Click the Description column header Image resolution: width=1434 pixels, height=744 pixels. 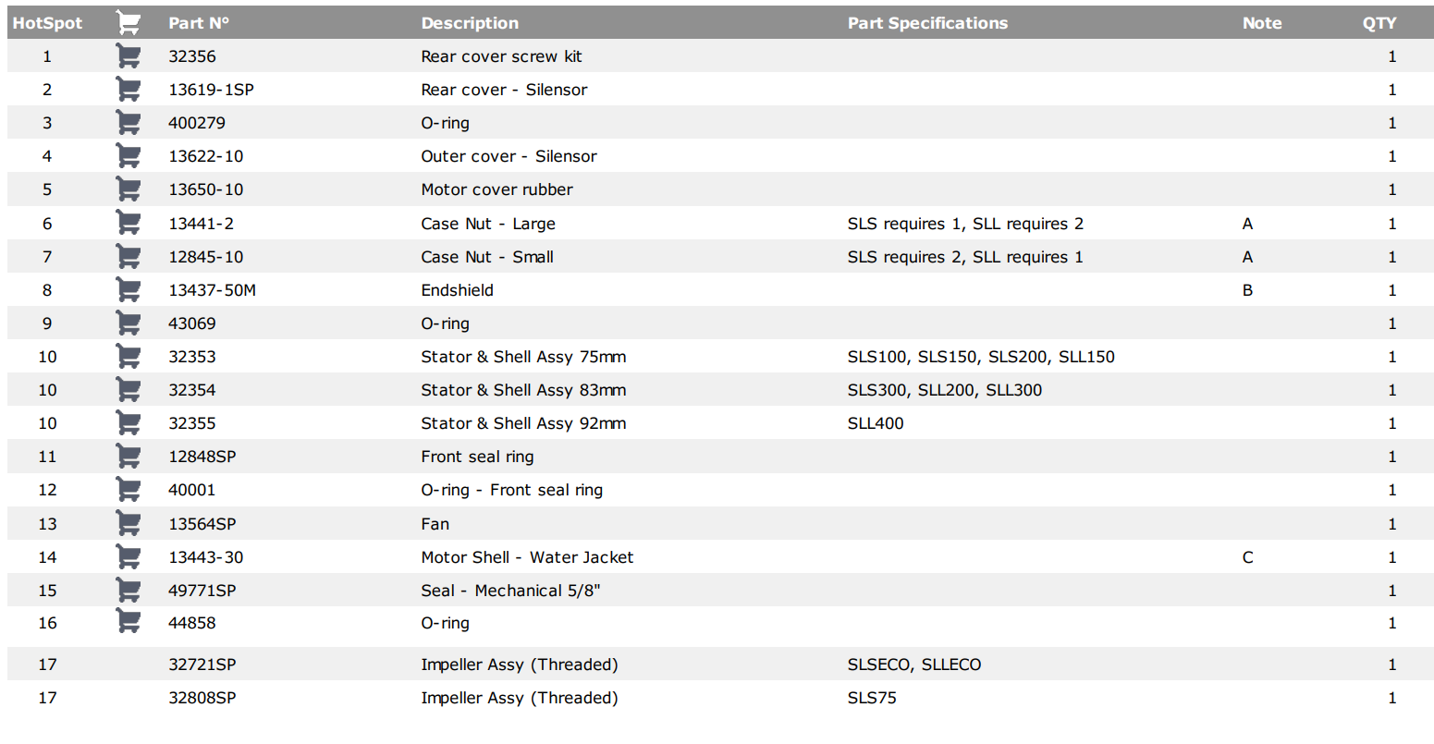coord(470,23)
